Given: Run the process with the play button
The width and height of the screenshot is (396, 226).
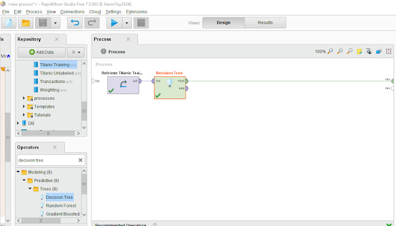Looking at the screenshot, I should click(114, 23).
